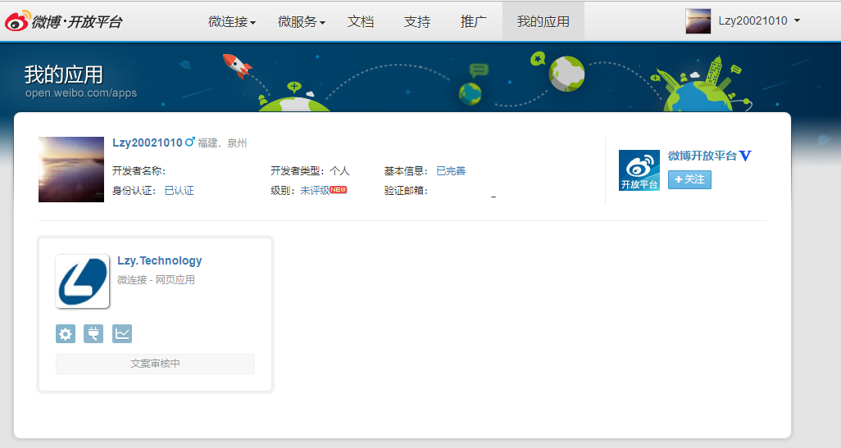Click the 微连接 - 网页应用 subtitle
The height and width of the screenshot is (448, 841).
pos(156,280)
